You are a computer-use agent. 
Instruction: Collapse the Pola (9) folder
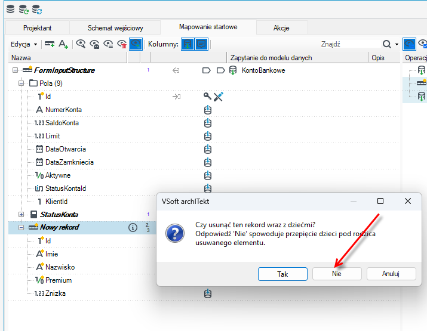pyautogui.click(x=21, y=83)
